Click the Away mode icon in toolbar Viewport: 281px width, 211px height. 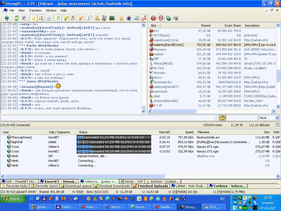(144, 18)
